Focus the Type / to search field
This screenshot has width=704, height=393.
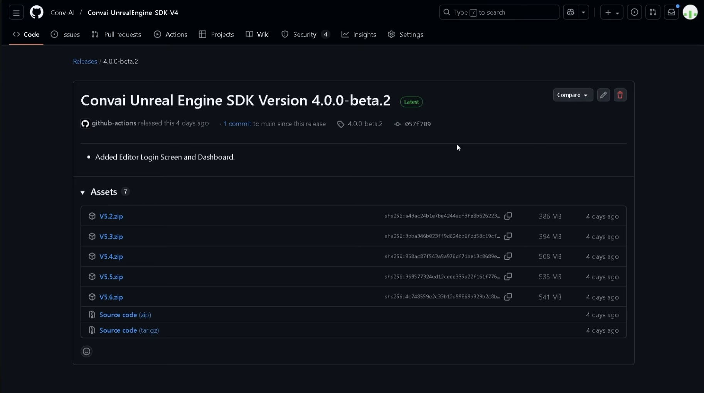pyautogui.click(x=499, y=12)
